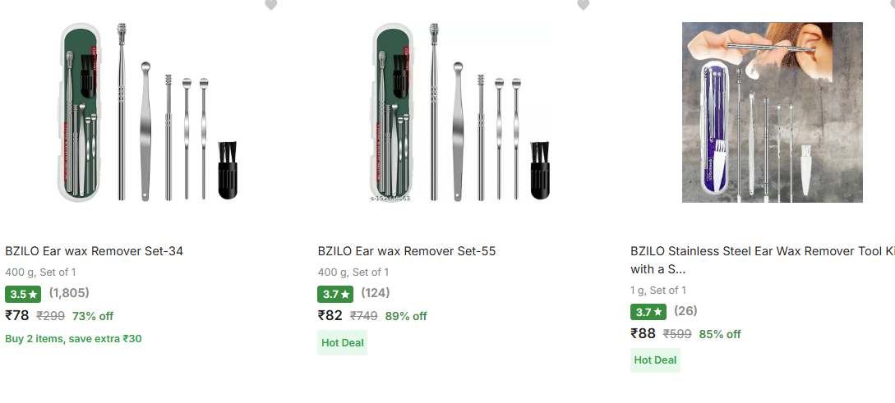
Task: Open BZILO Ear wax Remover Set-55 title
Action: pyautogui.click(x=407, y=251)
